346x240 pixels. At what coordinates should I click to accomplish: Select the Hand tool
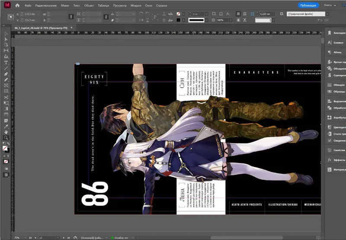click(6, 132)
